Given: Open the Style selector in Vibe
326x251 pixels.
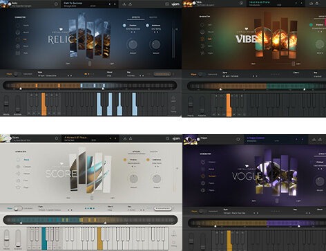Looking at the screenshot, I should [x=240, y=74].
